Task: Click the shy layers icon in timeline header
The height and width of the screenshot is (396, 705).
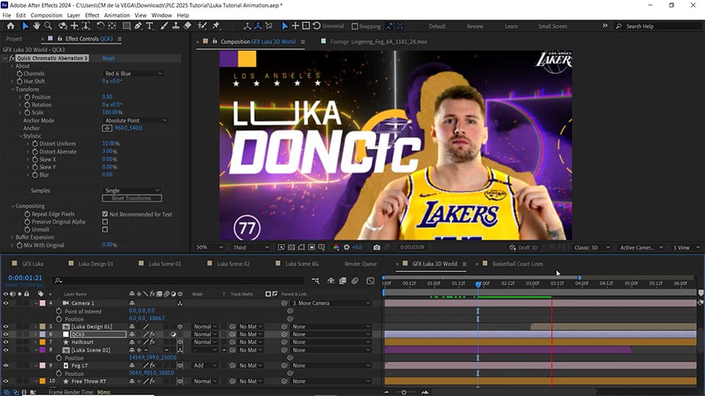Action: pyautogui.click(x=331, y=281)
